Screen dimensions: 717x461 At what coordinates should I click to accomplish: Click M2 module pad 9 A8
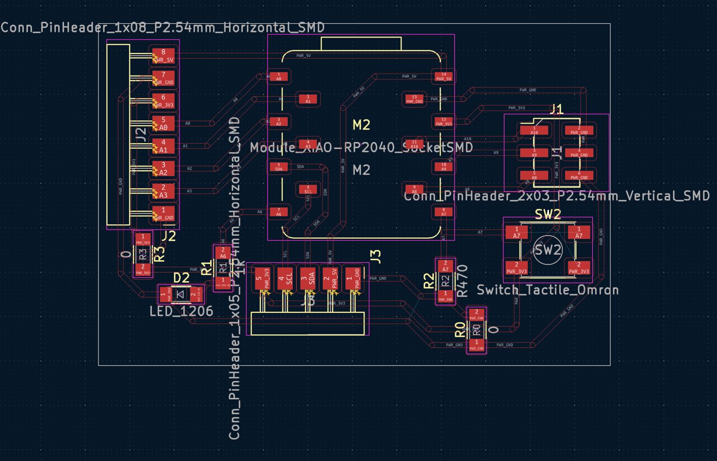coord(414,189)
